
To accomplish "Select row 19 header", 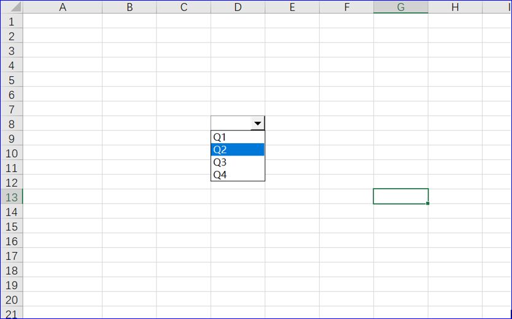I will click(12, 285).
